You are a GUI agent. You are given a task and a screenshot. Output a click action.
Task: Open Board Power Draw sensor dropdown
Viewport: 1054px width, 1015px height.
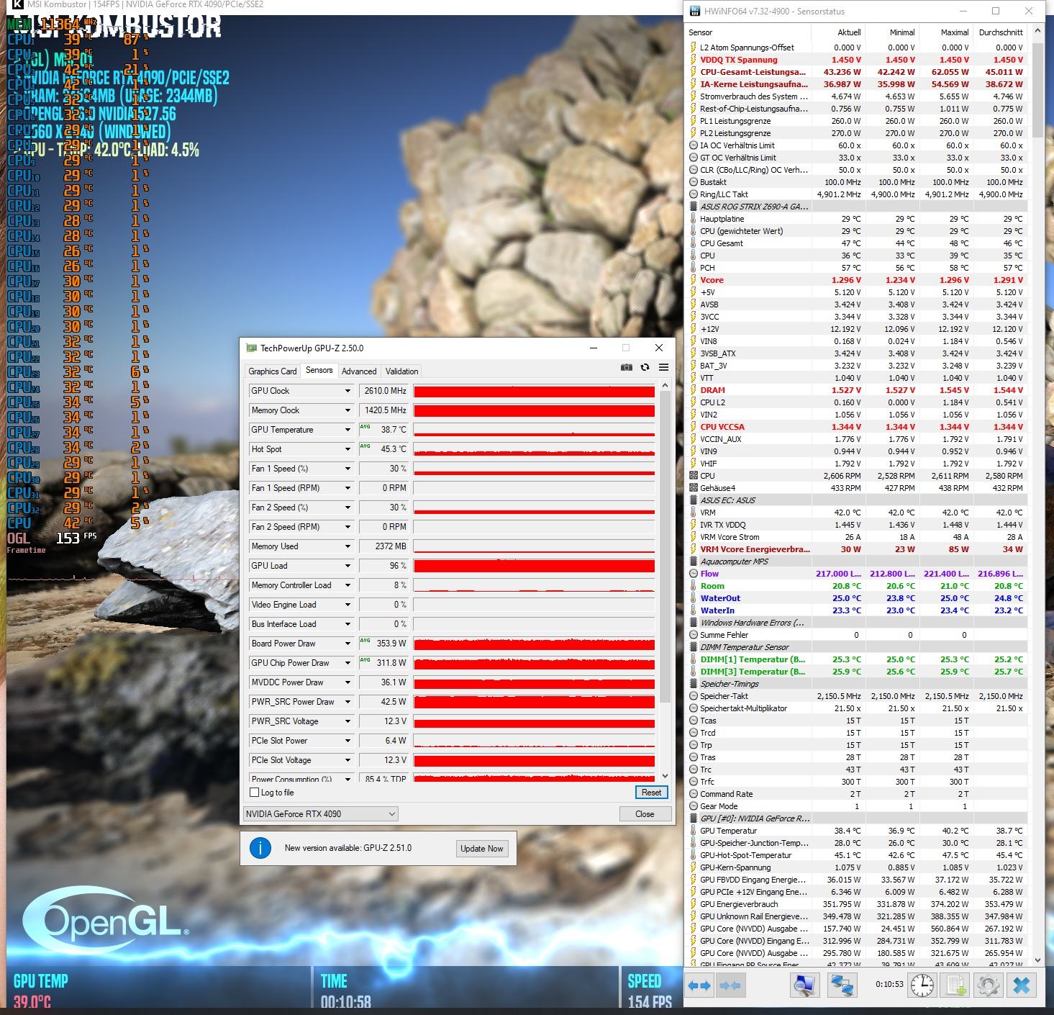pyautogui.click(x=347, y=644)
